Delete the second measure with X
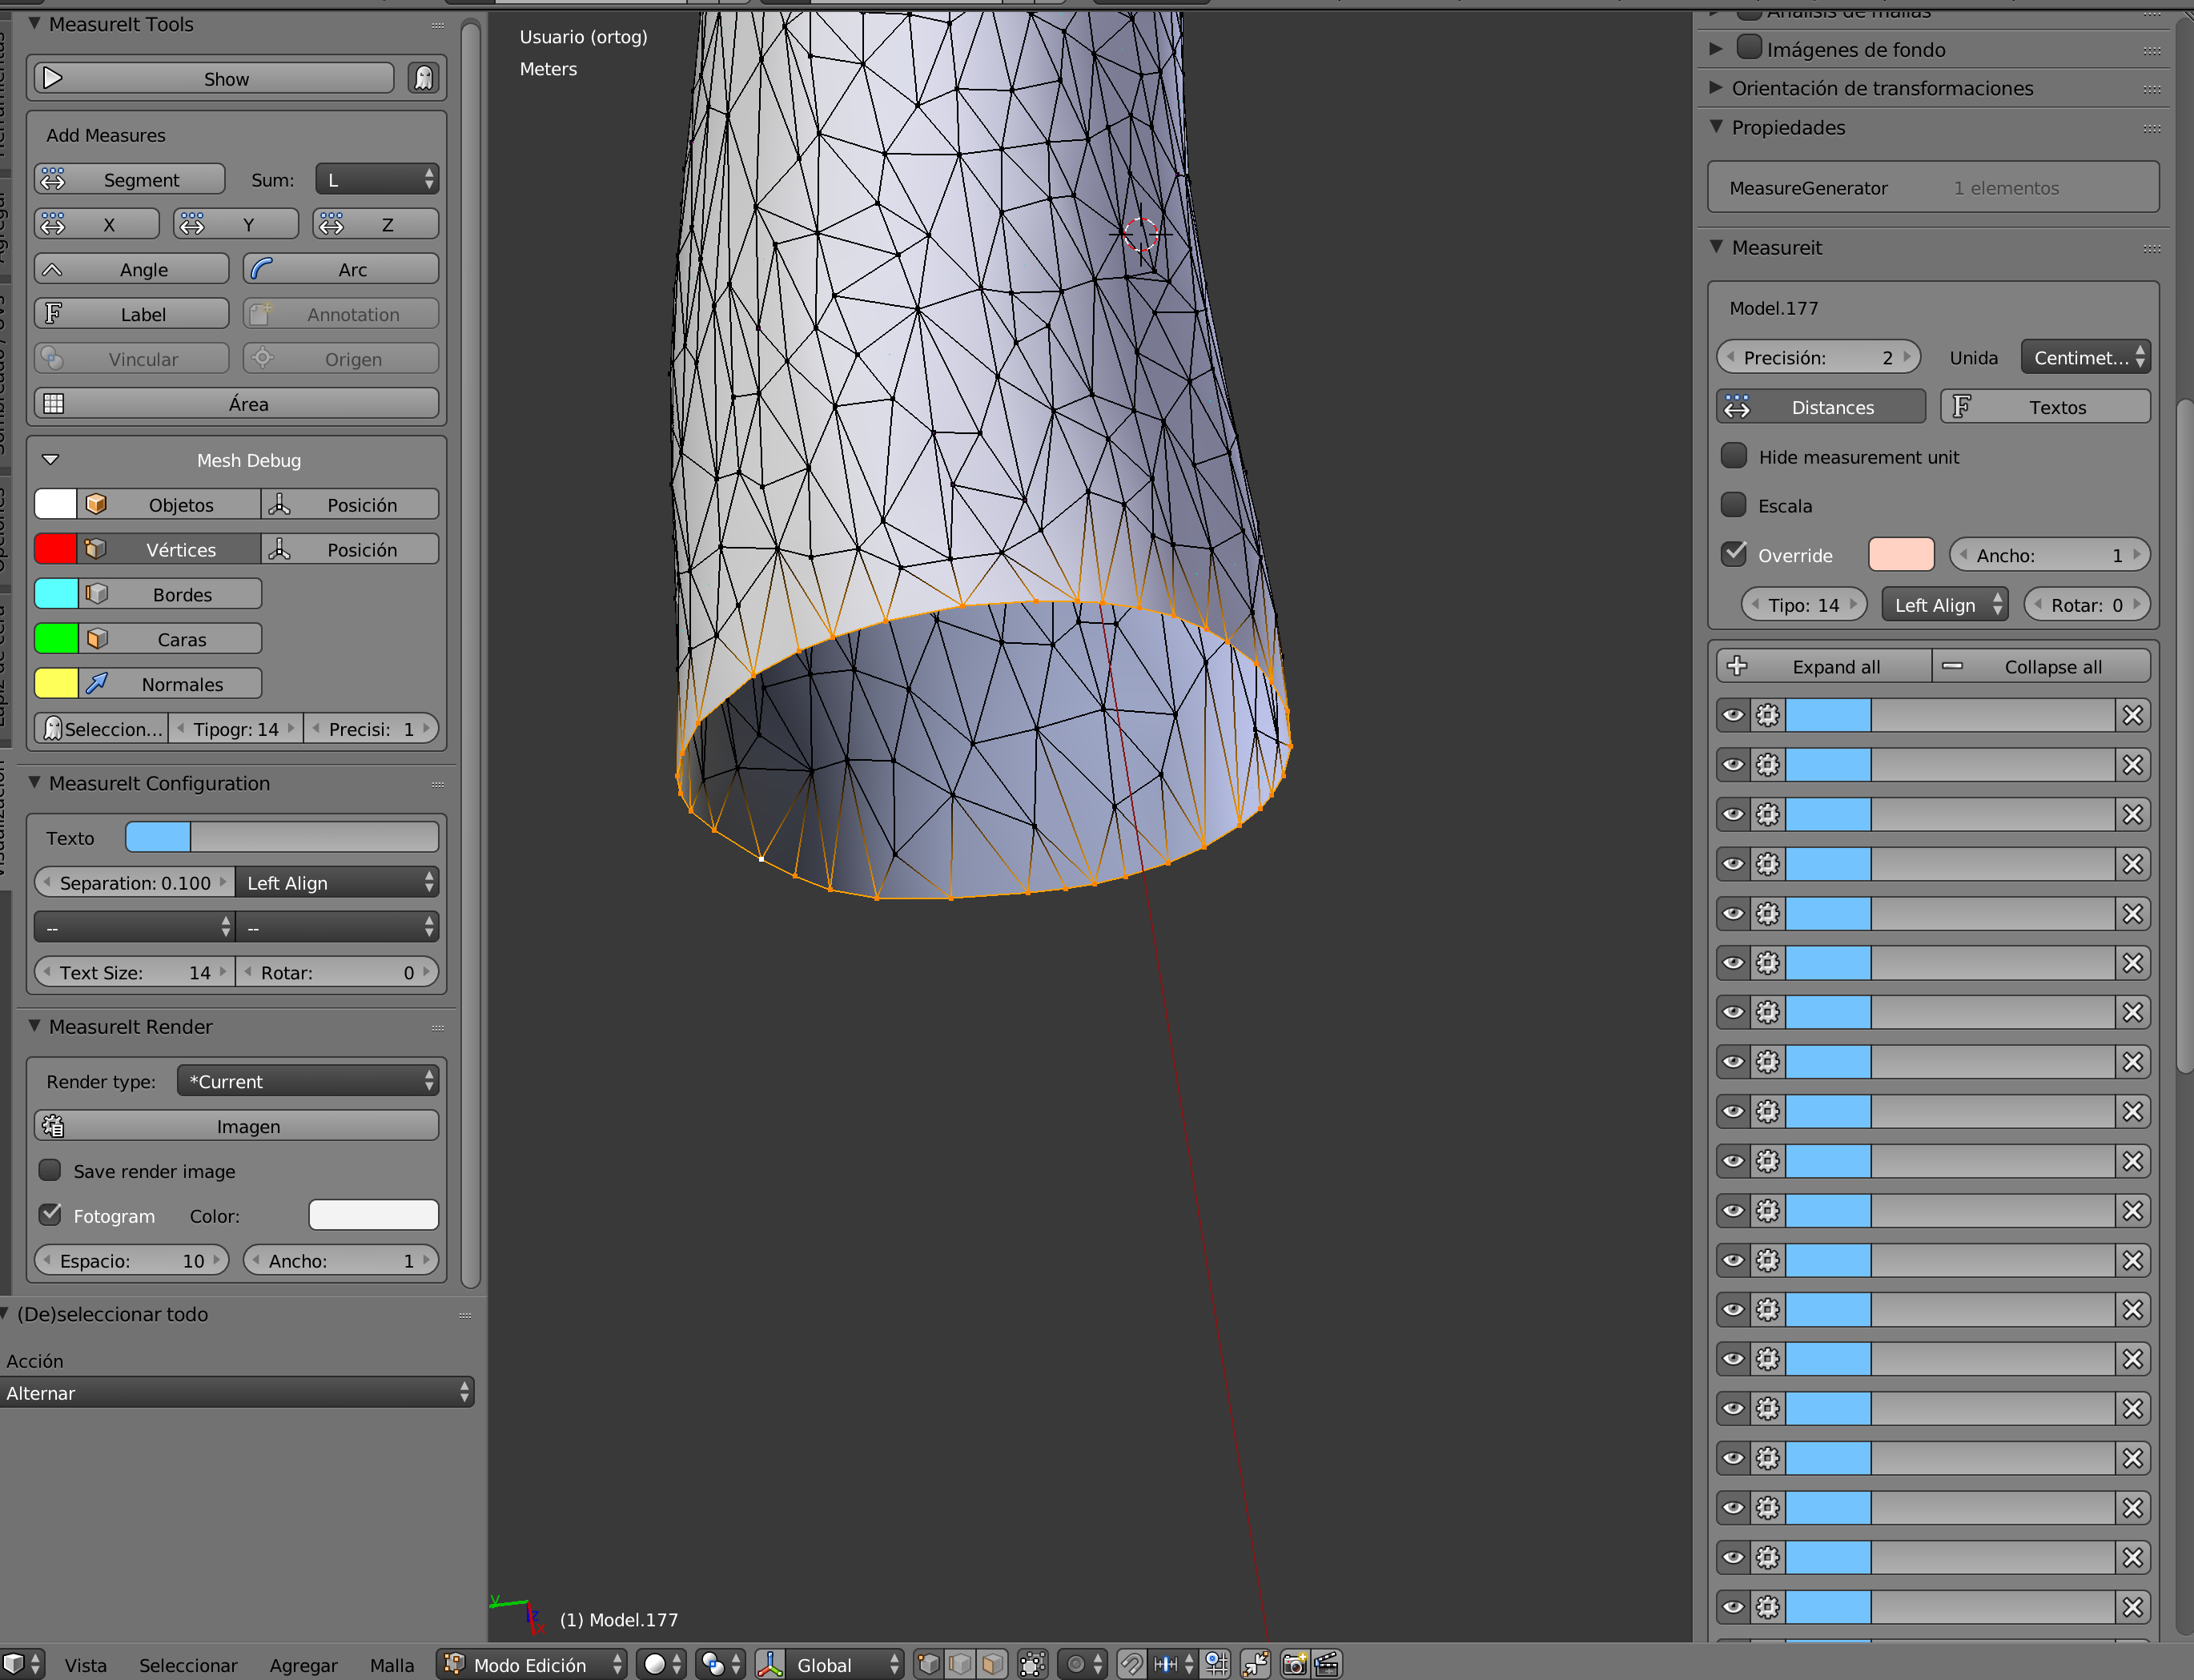2194x1680 pixels. (x=2133, y=765)
